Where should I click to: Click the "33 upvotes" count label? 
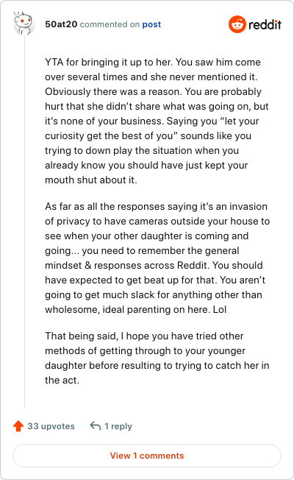(x=51, y=426)
